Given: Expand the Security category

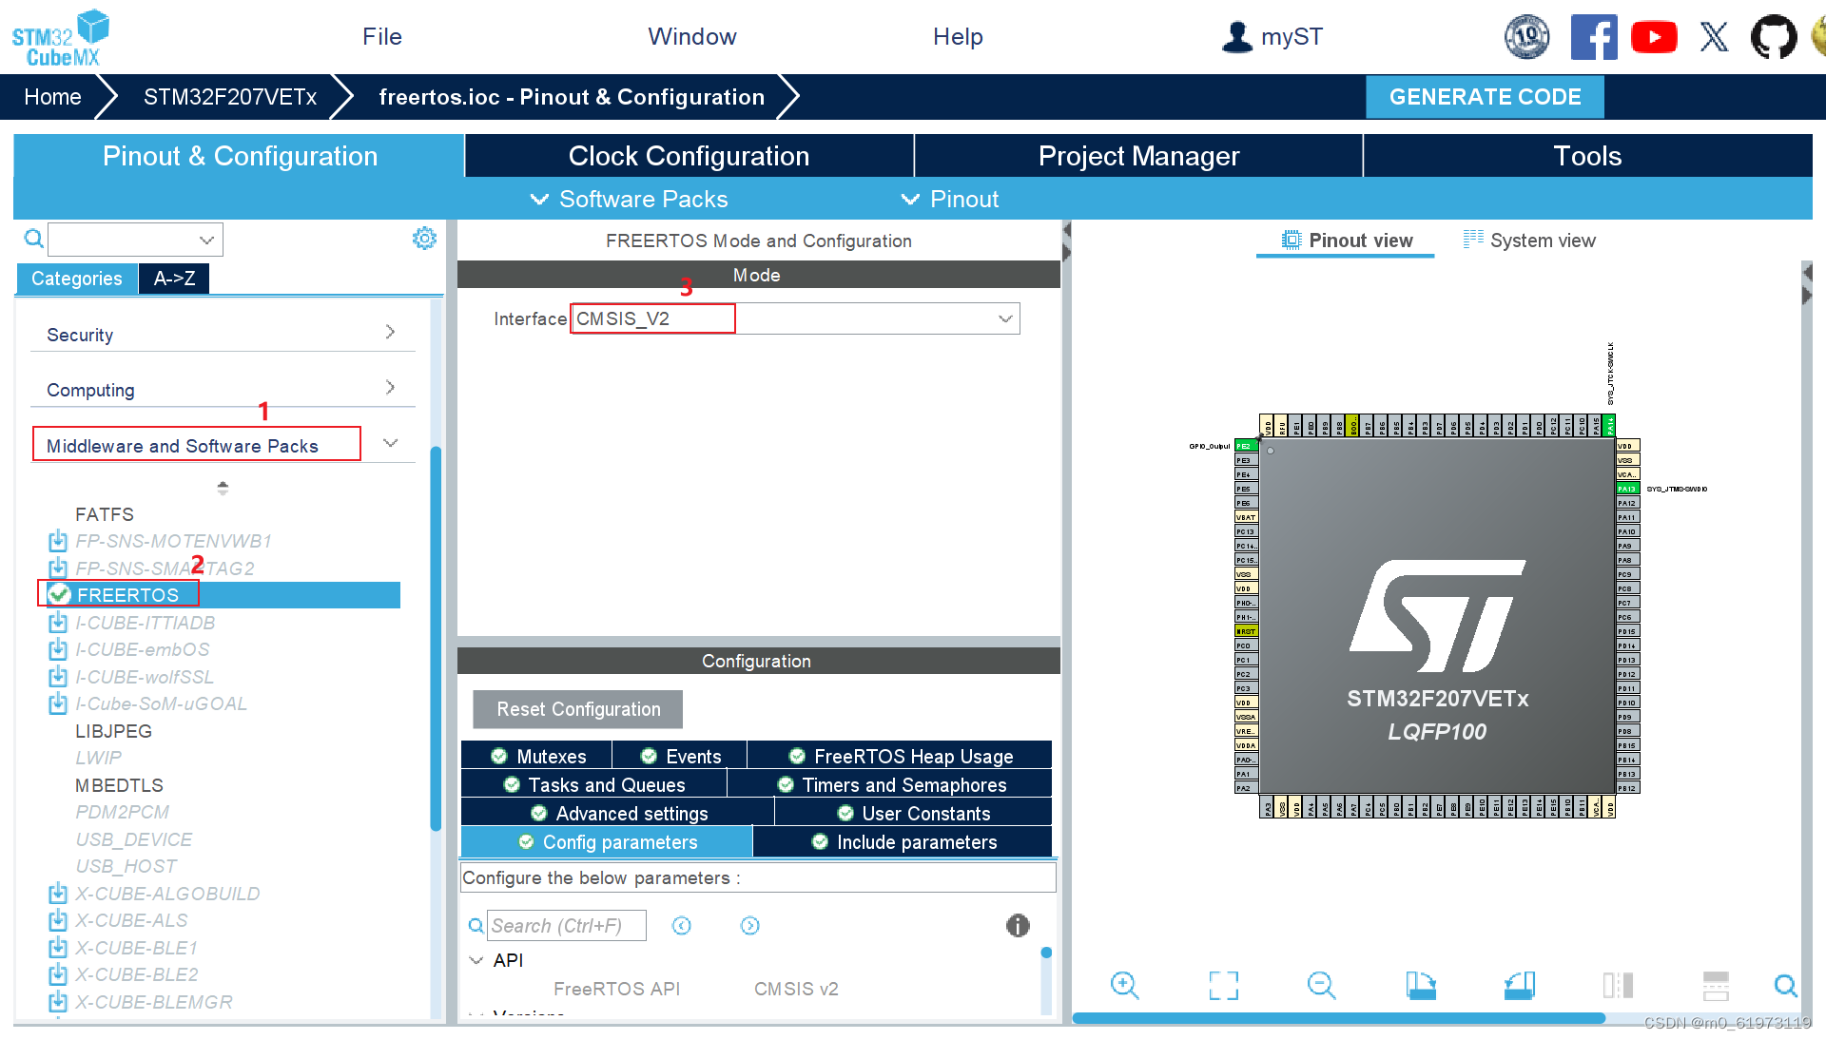Looking at the screenshot, I should 390,332.
